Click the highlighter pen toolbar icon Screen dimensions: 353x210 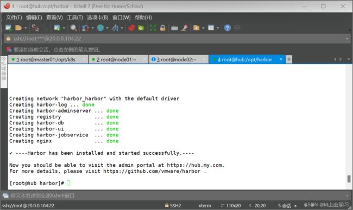[x=185, y=28]
